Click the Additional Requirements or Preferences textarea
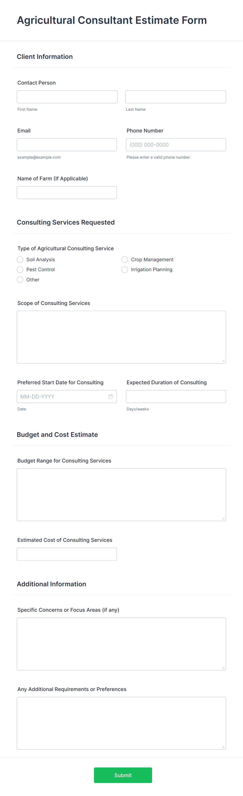243x796 pixels. pos(121,723)
